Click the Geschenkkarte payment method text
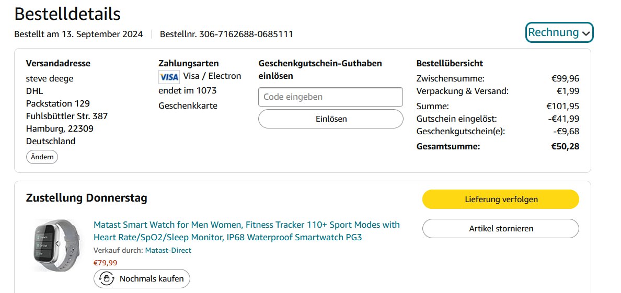The image size is (621, 293). 188,106
